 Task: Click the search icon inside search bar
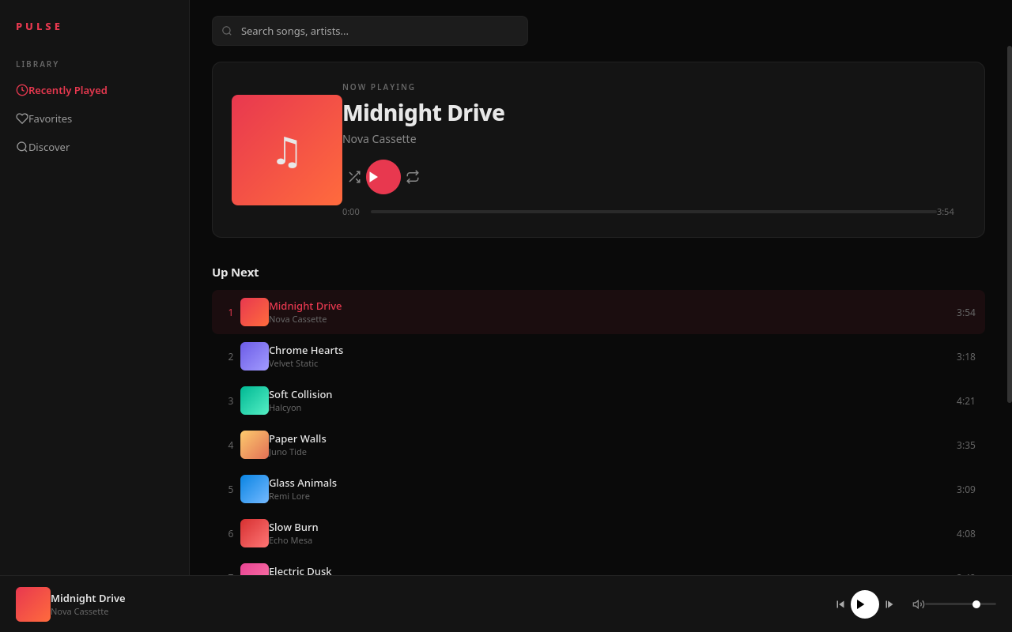click(x=227, y=31)
